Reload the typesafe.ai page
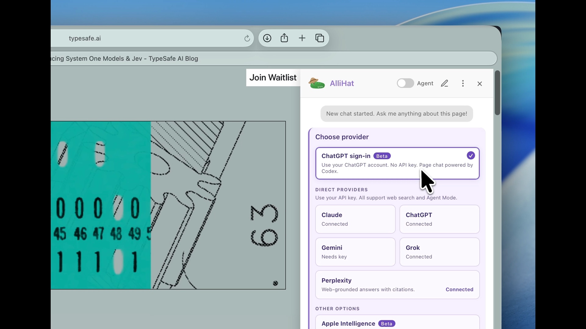 247,38
